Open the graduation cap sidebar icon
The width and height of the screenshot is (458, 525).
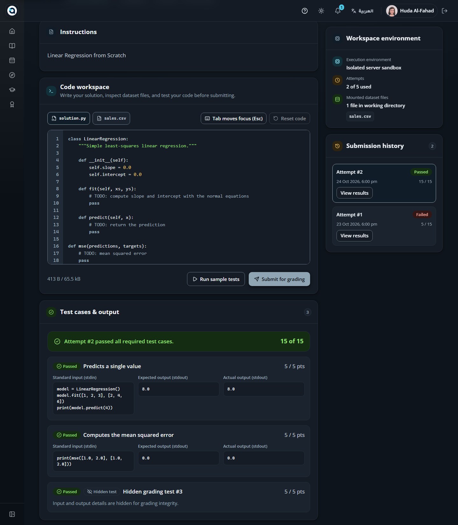(x=12, y=90)
